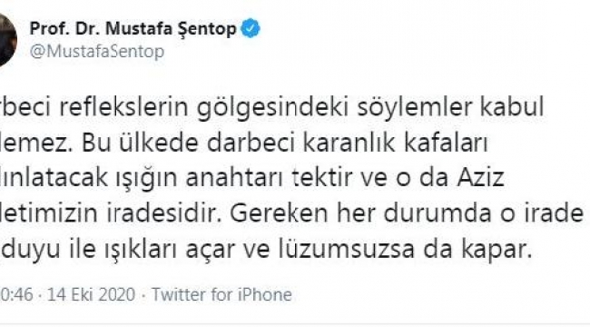Click the word 'karanlık' in the tweet

[x=349, y=144]
